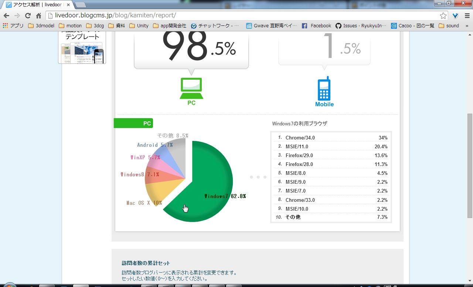Open the アプリ apps shortcut icon
This screenshot has width=473, height=287.
13,26
